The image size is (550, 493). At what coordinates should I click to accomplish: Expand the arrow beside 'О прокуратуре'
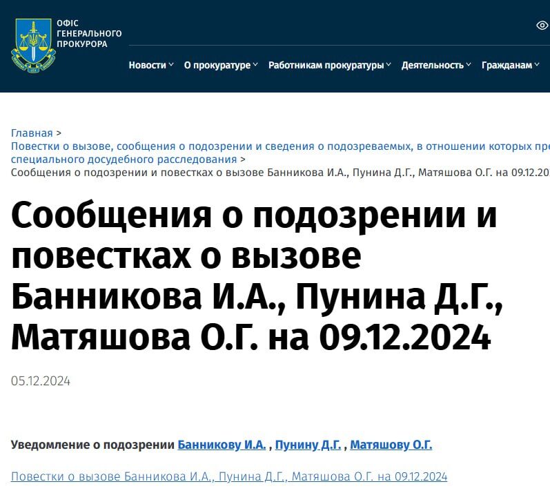255,65
